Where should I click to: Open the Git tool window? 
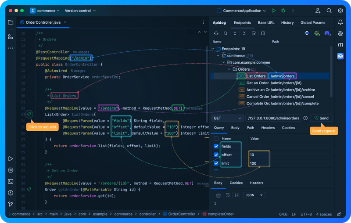coord(11,204)
